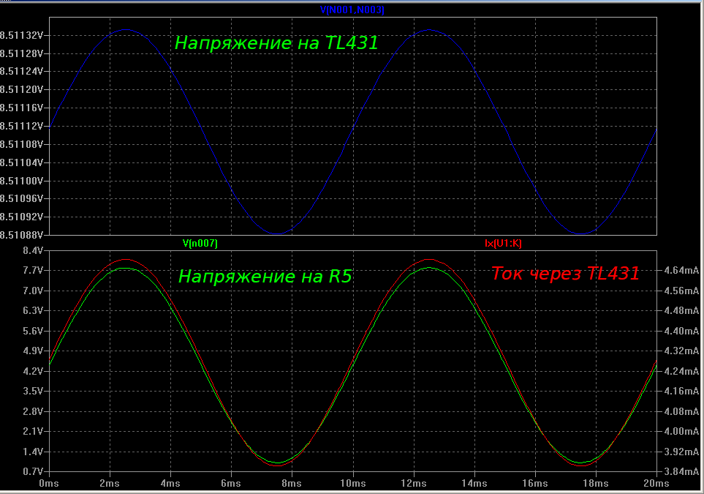
Task: Click the 8.51100V axis label
Action: 21,181
